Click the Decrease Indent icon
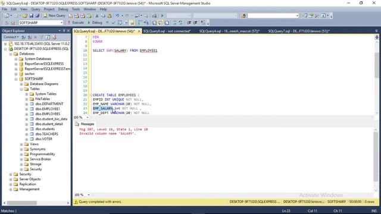The height and width of the screenshot is (214, 381). click(189, 23)
